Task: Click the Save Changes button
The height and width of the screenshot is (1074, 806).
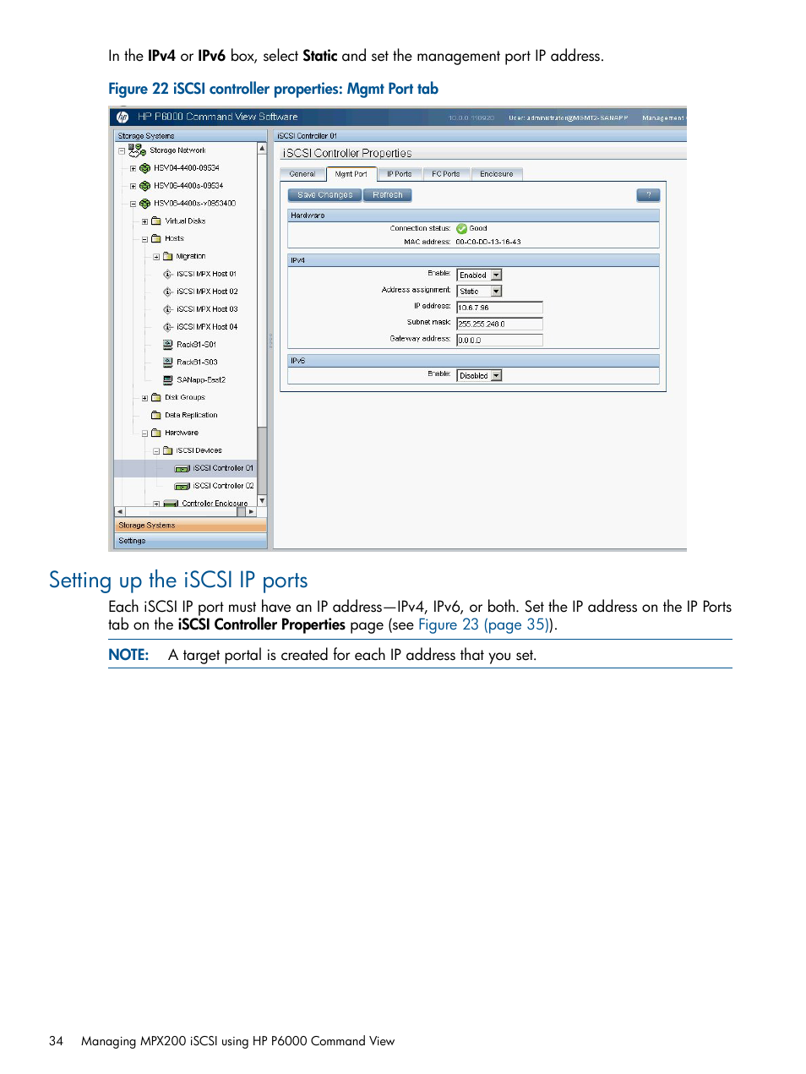Action: (x=325, y=195)
